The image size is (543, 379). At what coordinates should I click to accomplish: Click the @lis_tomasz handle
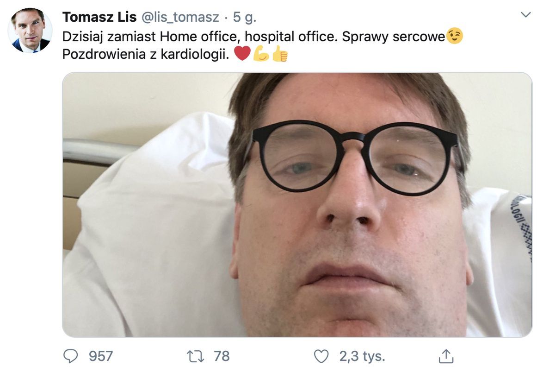pos(180,18)
